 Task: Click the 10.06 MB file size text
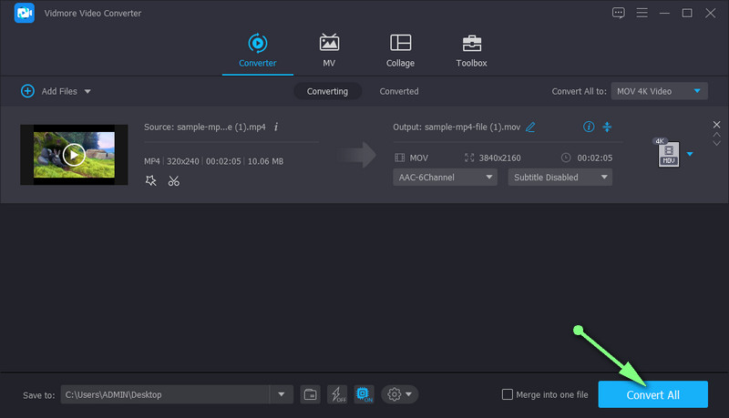click(x=265, y=161)
